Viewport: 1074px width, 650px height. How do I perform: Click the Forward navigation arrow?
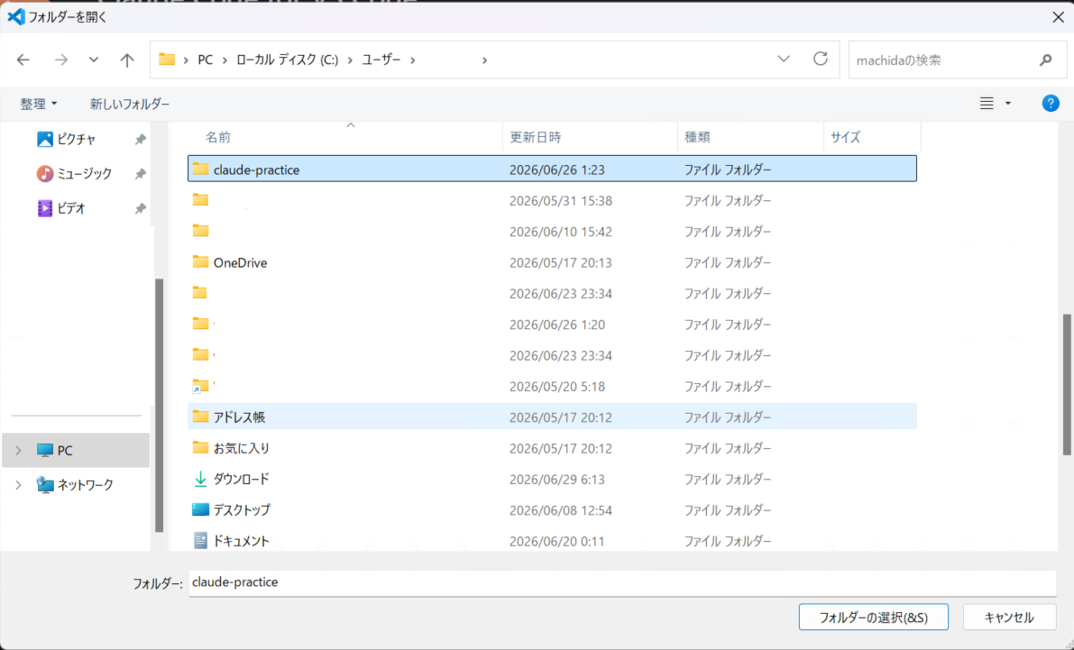pos(61,60)
